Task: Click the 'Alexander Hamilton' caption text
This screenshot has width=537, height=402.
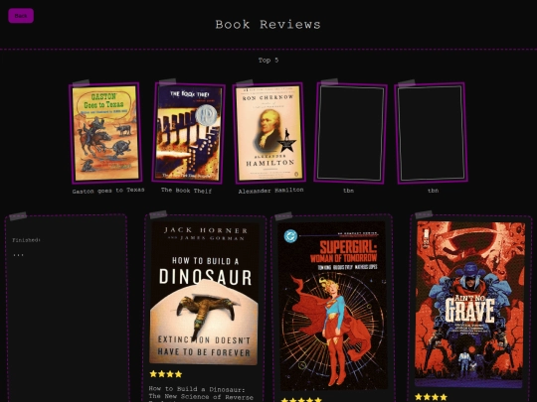Action: click(270, 191)
